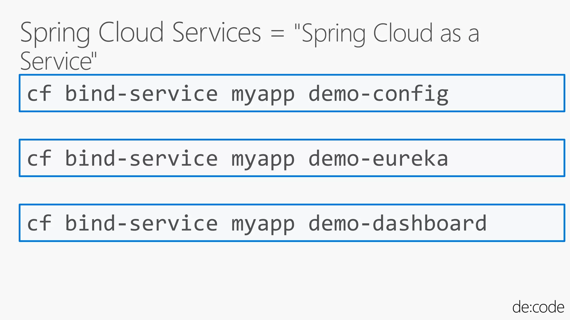Click "cf" in the first command
570x320 pixels.
pos(39,94)
